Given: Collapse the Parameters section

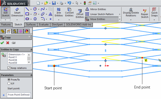Looking at the screenshot, I should [31, 75].
